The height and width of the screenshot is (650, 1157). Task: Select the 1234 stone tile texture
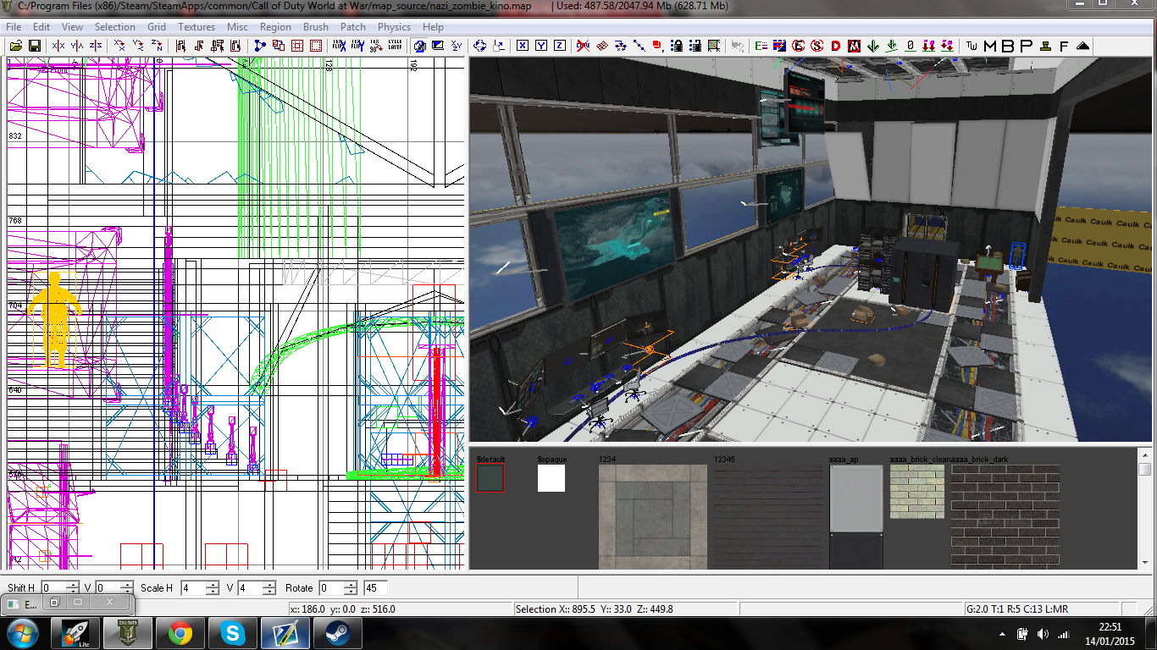coord(651,516)
